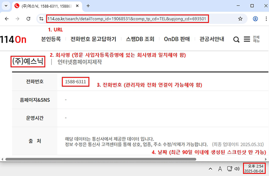Show hidden tray icons chevron
Viewport: 269px width, 176px height.
210,169
